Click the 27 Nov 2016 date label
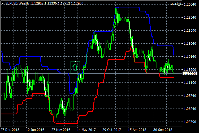This screenshot has height=133, width=199. (x=61, y=130)
